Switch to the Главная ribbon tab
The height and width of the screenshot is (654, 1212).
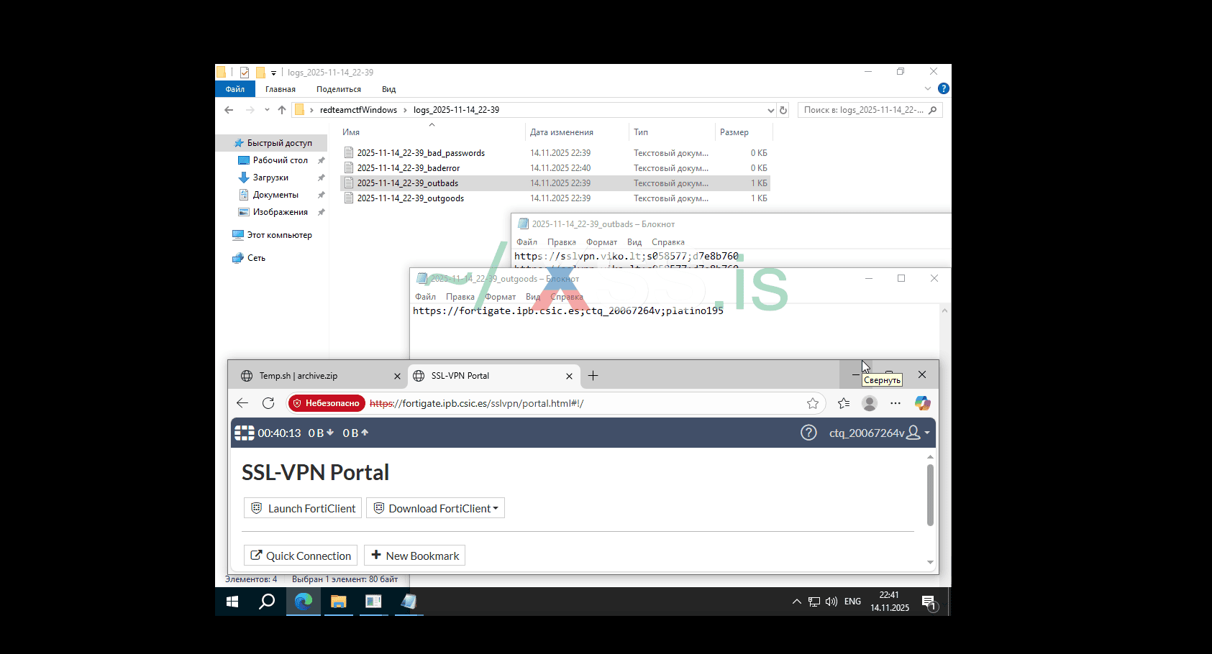click(281, 89)
